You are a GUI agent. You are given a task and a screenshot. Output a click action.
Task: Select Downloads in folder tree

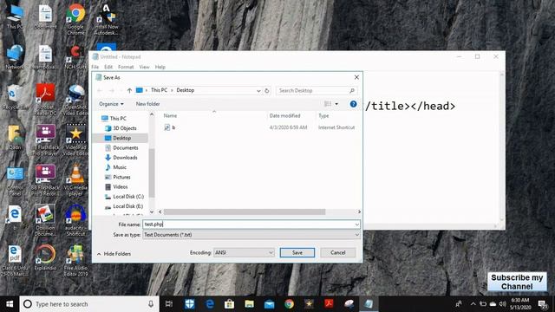(125, 158)
